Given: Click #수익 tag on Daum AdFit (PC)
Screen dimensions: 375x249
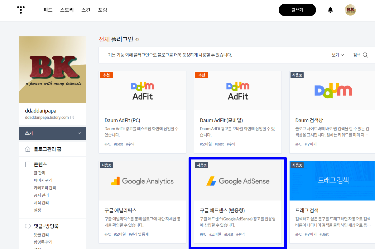Looking at the screenshot, I should click(x=130, y=144).
